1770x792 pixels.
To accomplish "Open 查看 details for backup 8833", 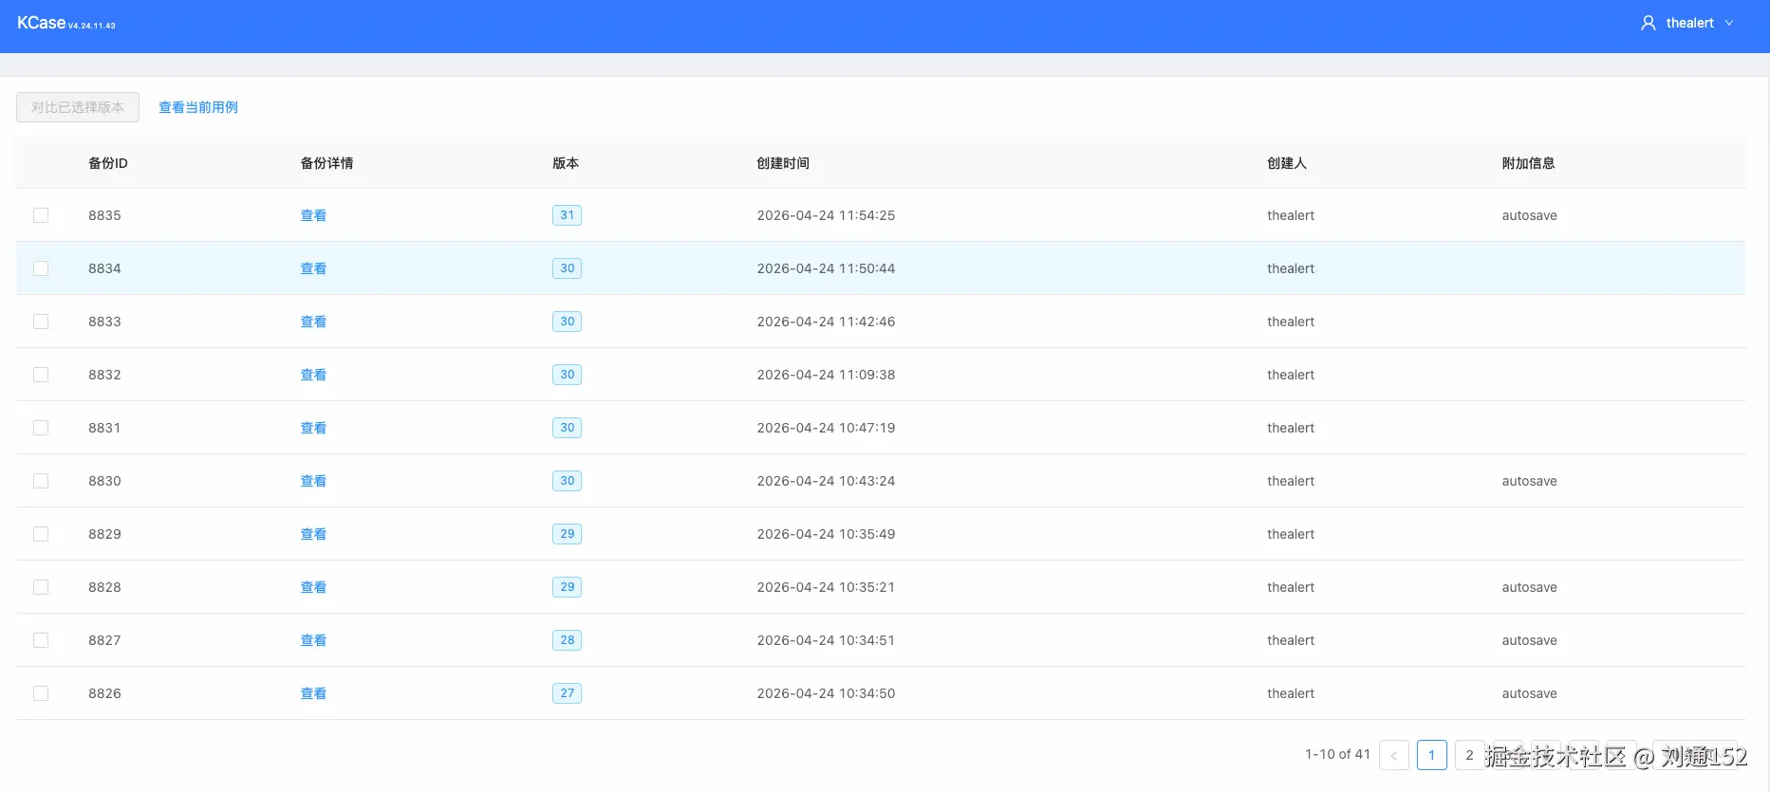I will point(313,322).
